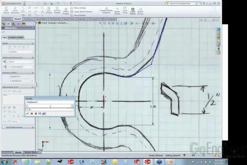Screen dimensions: 247x165
Task: Open Display/Delete Relations tool
Action: point(106,11)
